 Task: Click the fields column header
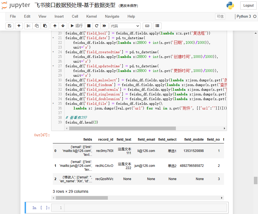click(x=88, y=140)
